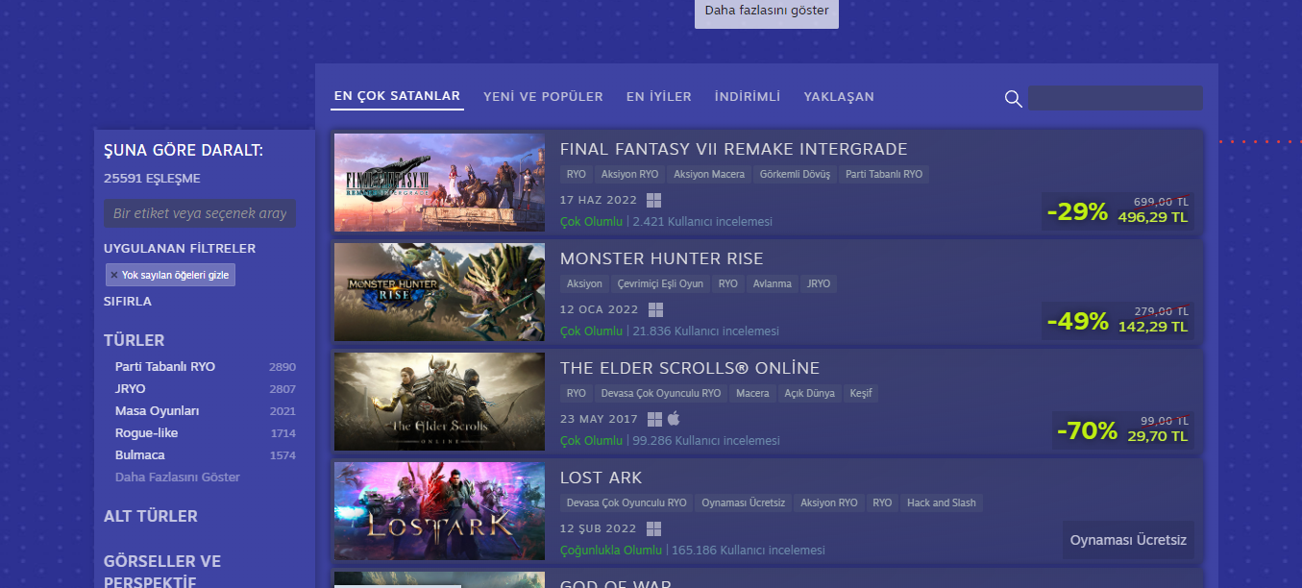Filter by Parti Tabanlı RYO genre
The height and width of the screenshot is (588, 1302).
[165, 367]
